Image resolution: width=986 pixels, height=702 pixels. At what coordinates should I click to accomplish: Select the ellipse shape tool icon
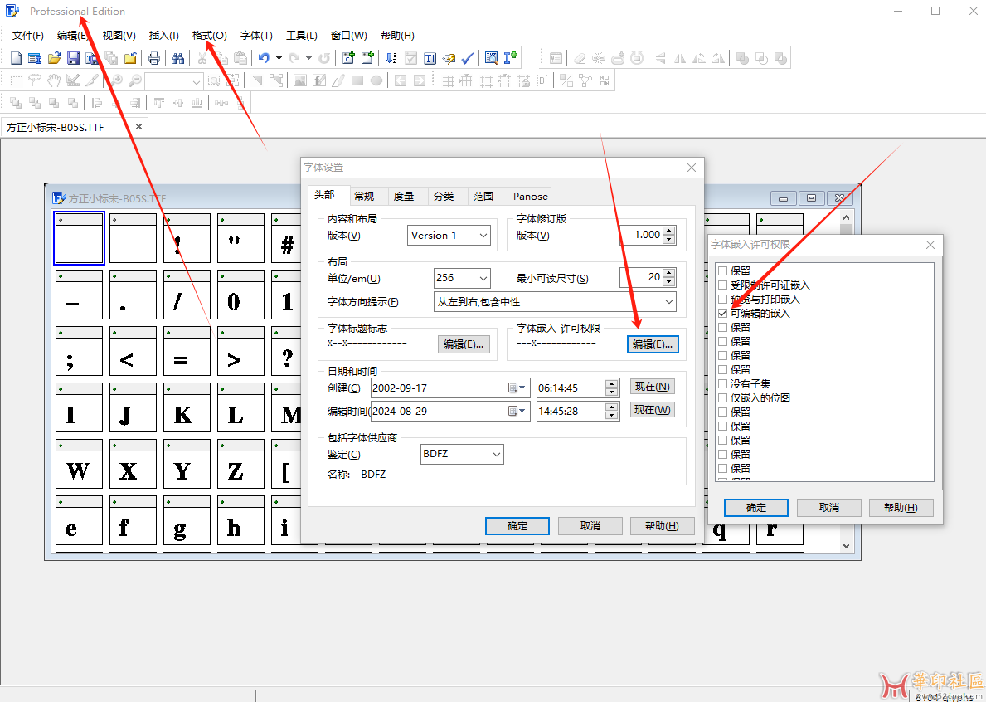click(376, 80)
